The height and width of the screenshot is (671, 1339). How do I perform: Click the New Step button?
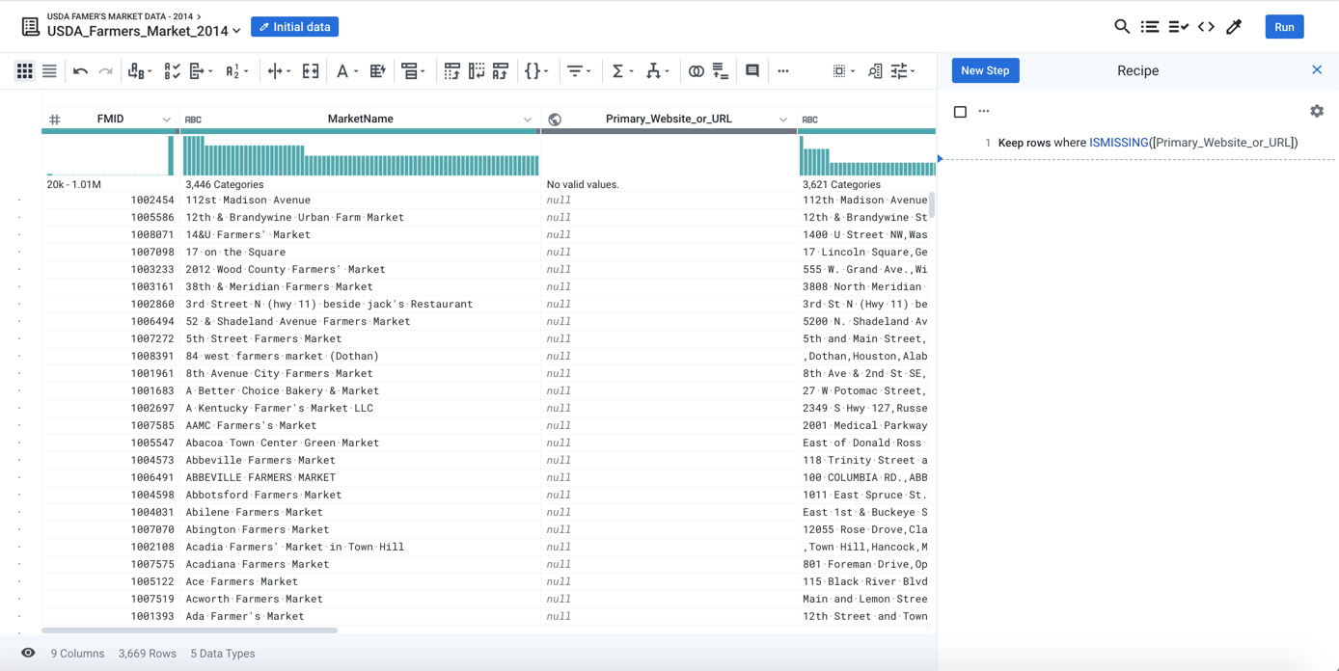tap(985, 70)
